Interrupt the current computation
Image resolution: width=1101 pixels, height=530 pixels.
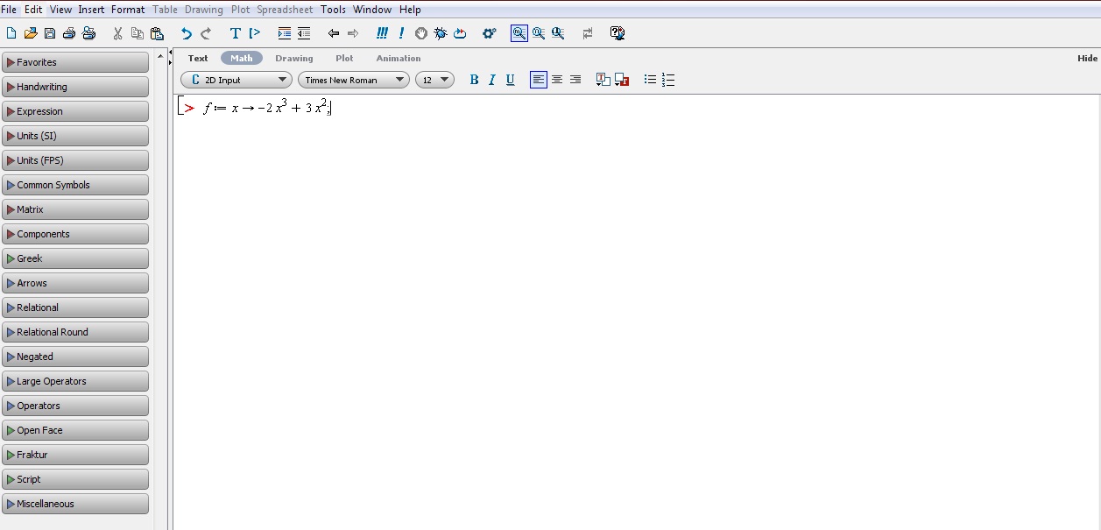tap(420, 33)
